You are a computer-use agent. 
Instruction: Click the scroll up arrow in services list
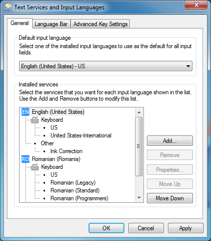coord(139,112)
